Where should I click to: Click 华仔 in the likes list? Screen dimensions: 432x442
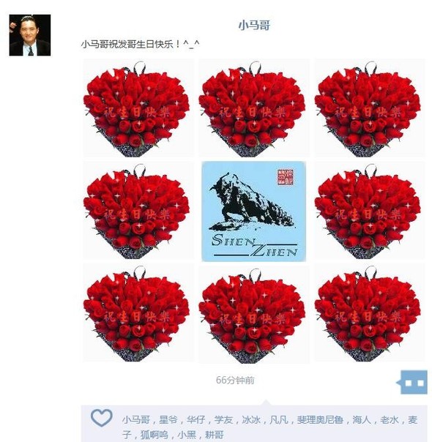[195, 420]
